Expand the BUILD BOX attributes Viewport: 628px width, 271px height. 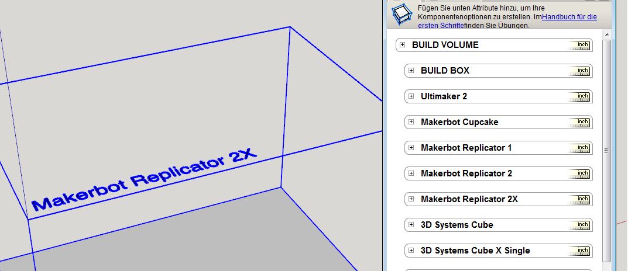click(411, 71)
